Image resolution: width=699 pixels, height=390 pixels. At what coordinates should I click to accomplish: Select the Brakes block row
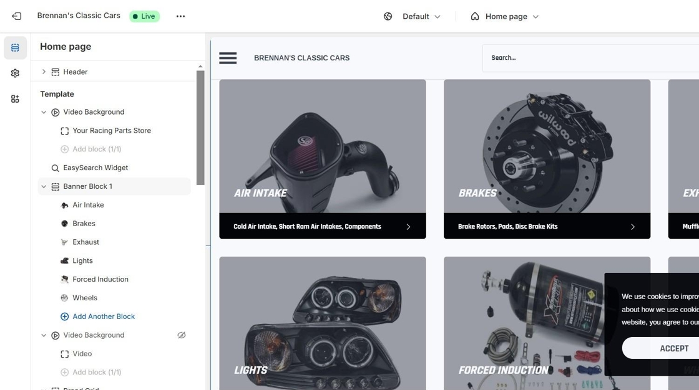point(115,224)
